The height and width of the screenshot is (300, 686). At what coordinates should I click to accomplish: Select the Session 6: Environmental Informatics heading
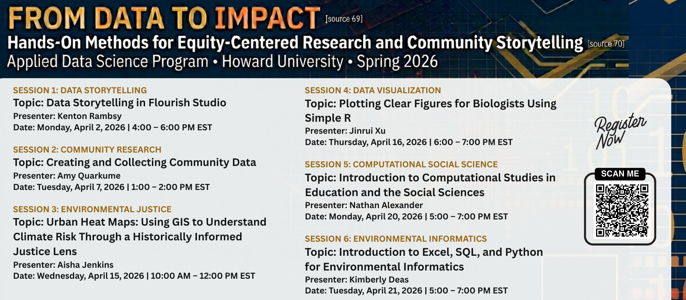[396, 239]
